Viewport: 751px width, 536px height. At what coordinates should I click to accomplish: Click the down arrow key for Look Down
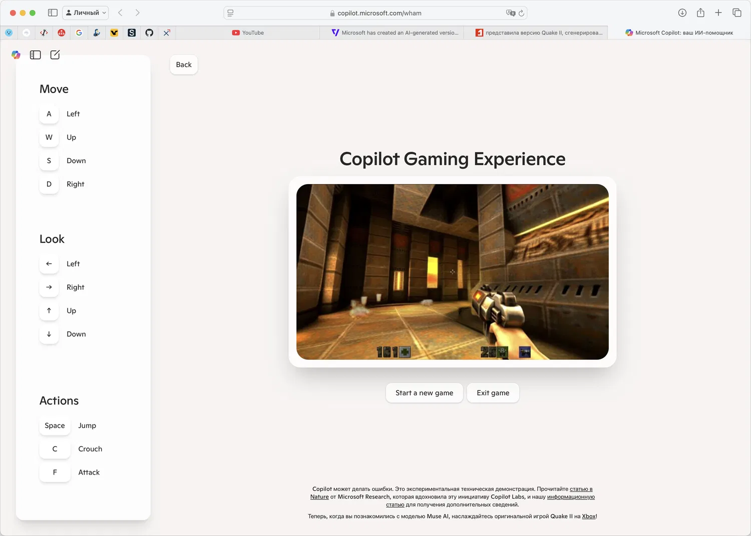[x=49, y=334]
